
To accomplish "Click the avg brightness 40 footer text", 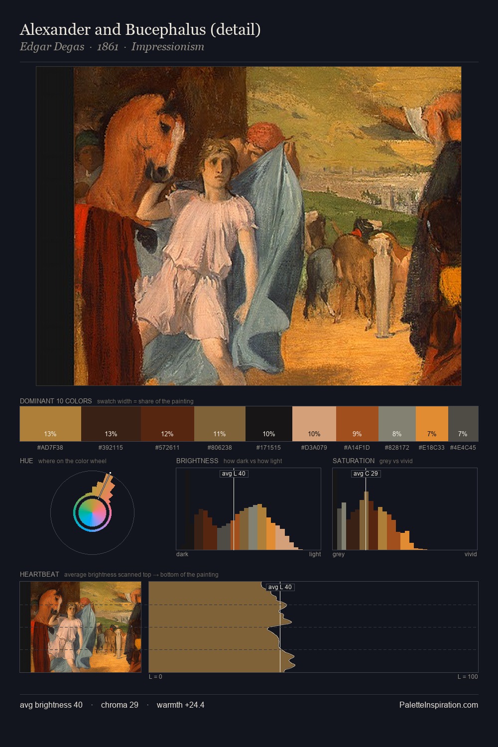I will [51, 705].
